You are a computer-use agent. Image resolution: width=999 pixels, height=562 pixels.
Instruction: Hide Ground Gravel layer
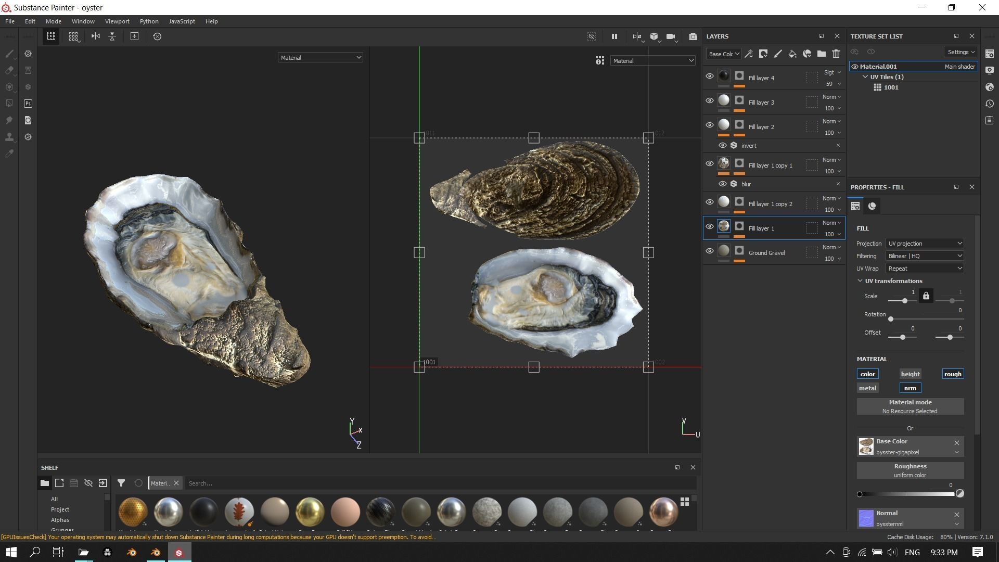(x=710, y=251)
